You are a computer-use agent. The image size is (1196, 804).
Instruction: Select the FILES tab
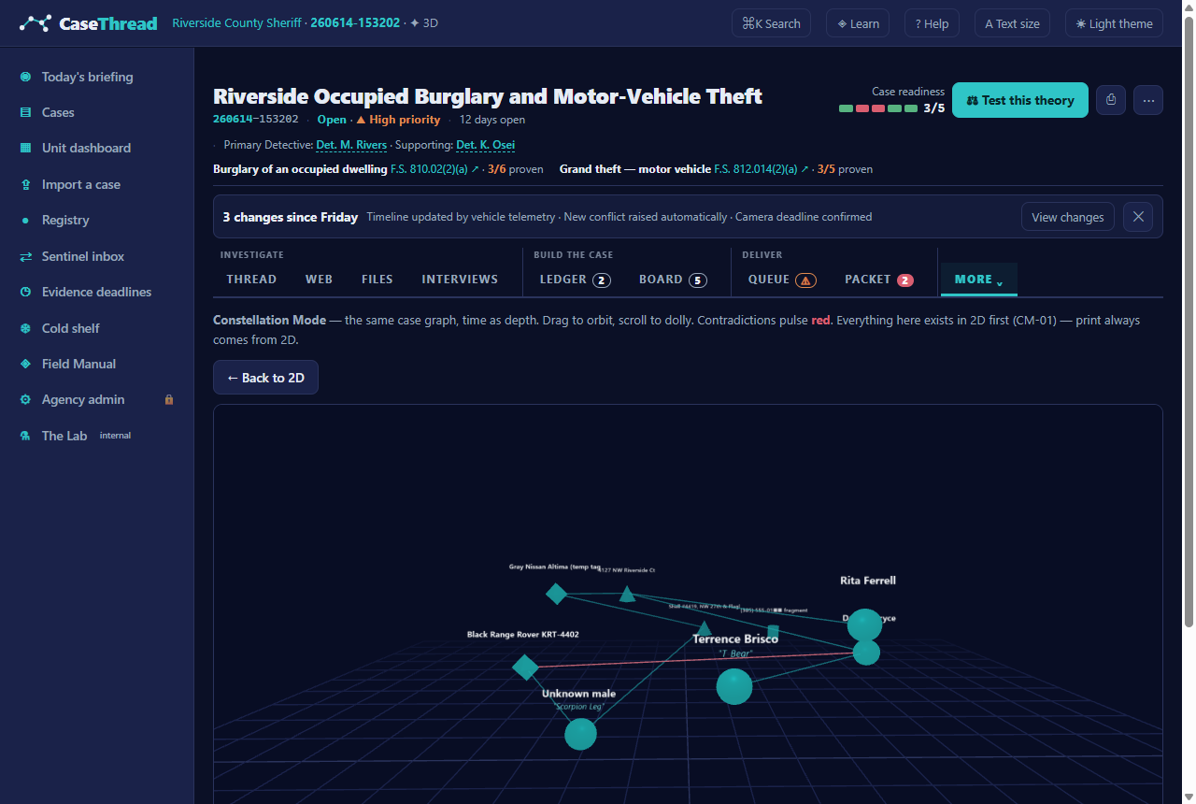(x=377, y=280)
